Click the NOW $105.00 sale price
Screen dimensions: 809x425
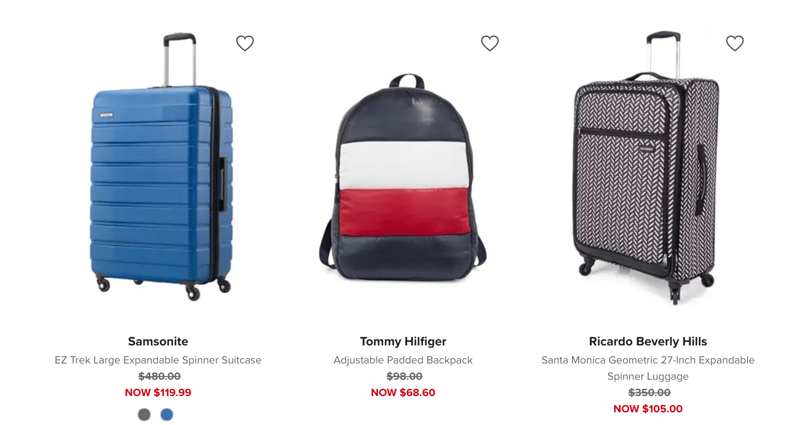coord(648,409)
